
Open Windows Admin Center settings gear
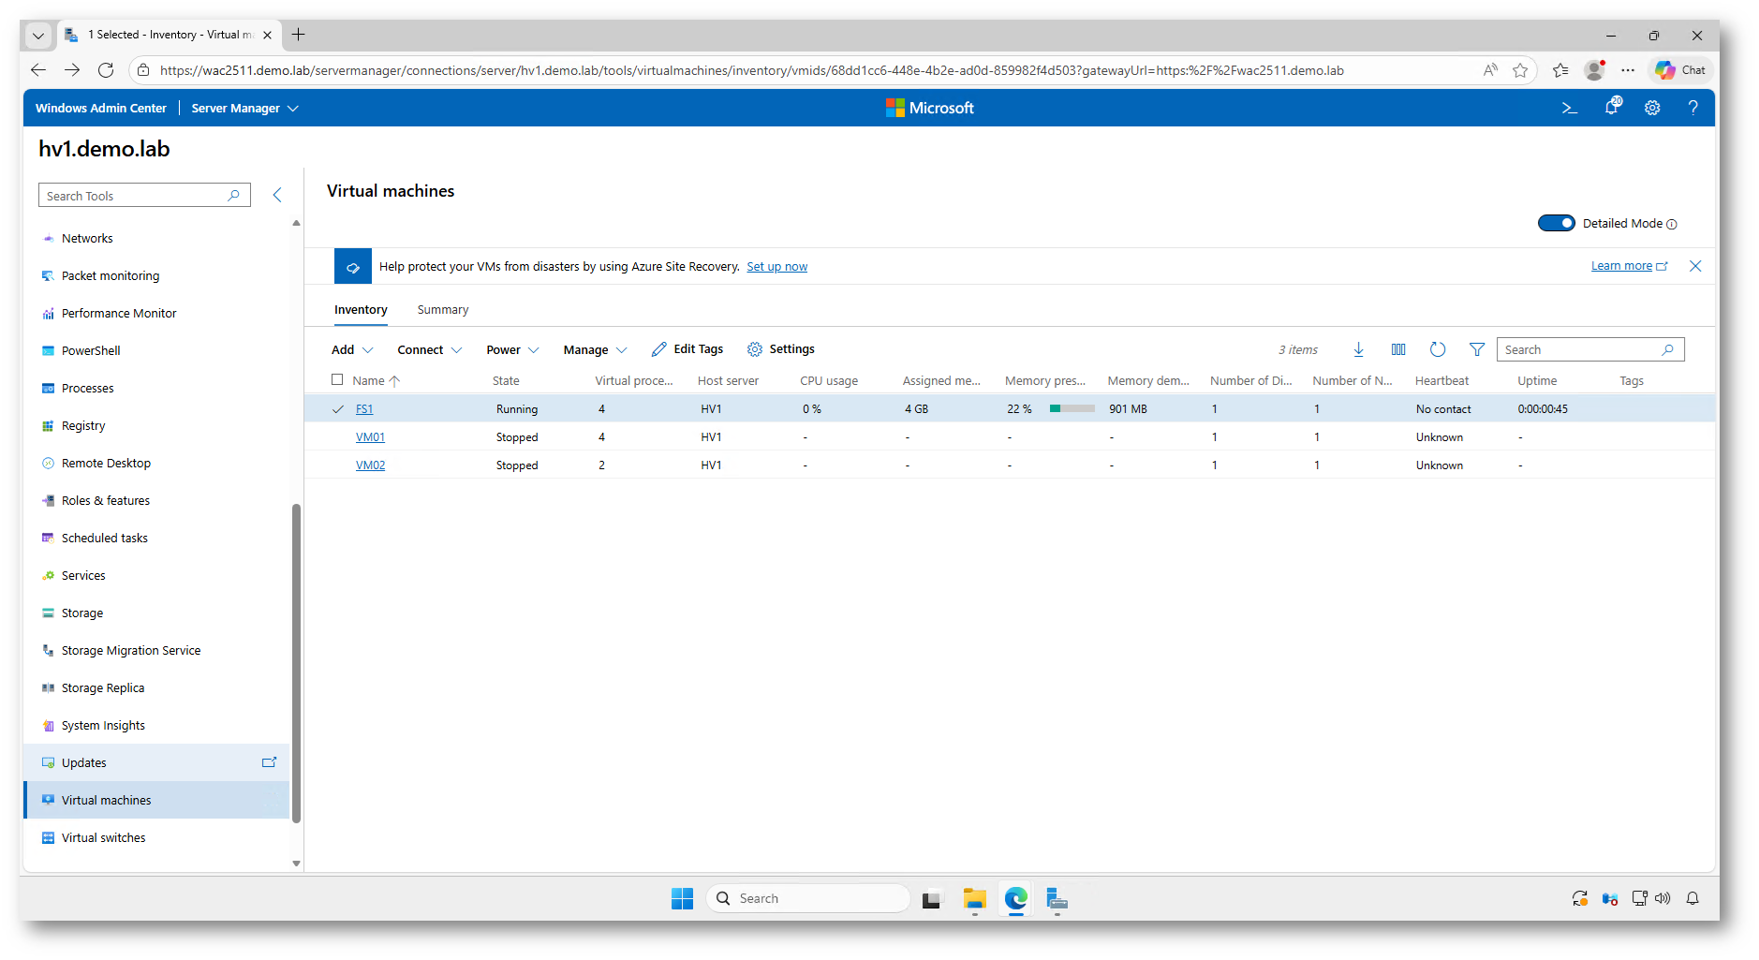(1652, 109)
